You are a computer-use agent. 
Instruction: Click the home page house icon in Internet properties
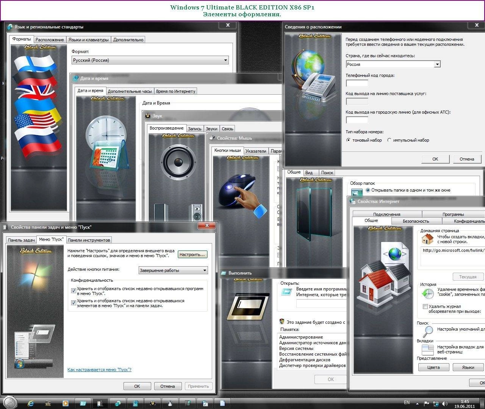[x=427, y=239]
